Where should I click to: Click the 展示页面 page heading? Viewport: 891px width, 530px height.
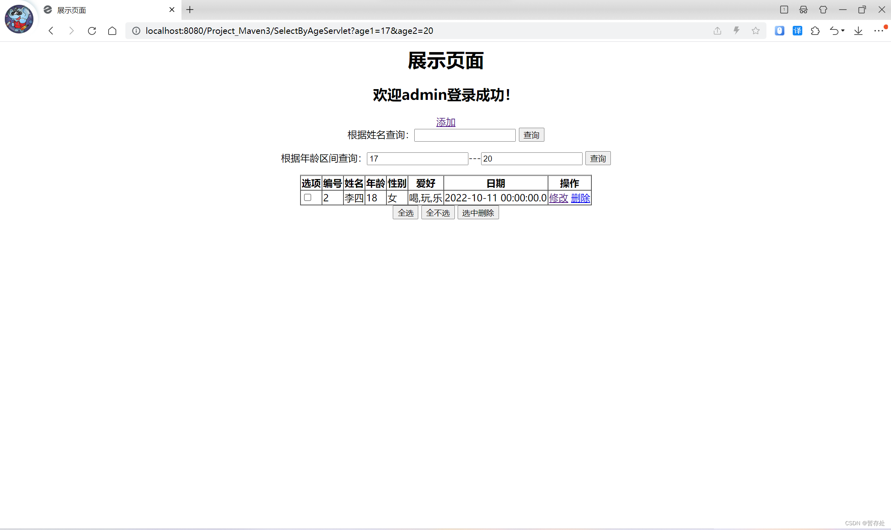point(446,61)
